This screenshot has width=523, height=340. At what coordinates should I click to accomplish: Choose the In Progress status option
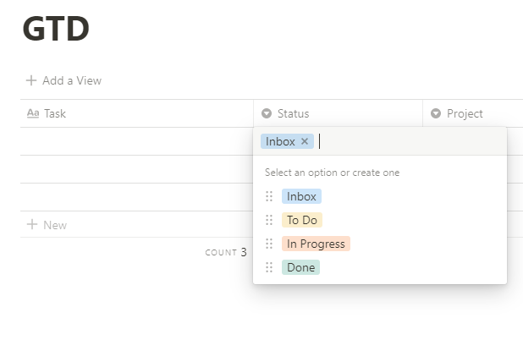tap(316, 244)
